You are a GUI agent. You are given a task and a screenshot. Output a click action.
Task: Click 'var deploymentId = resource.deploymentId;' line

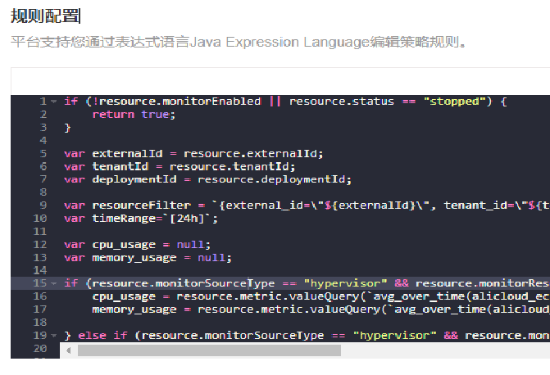point(207,179)
